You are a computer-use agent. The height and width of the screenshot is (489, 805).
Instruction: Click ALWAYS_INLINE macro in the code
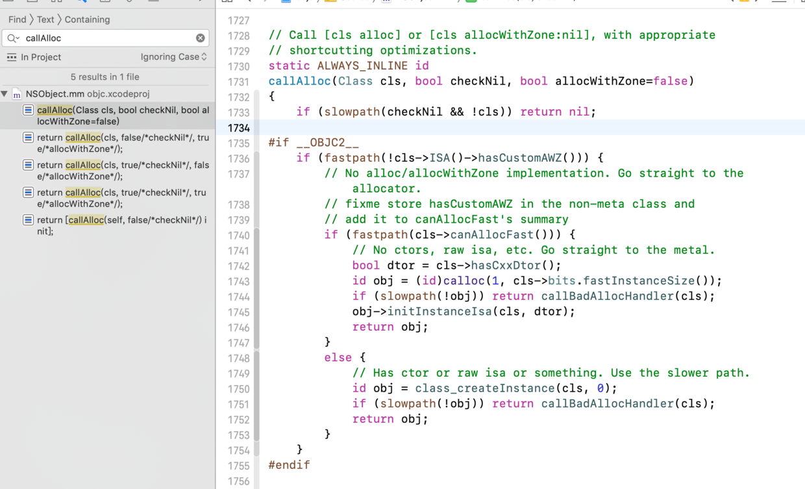pyautogui.click(x=362, y=66)
